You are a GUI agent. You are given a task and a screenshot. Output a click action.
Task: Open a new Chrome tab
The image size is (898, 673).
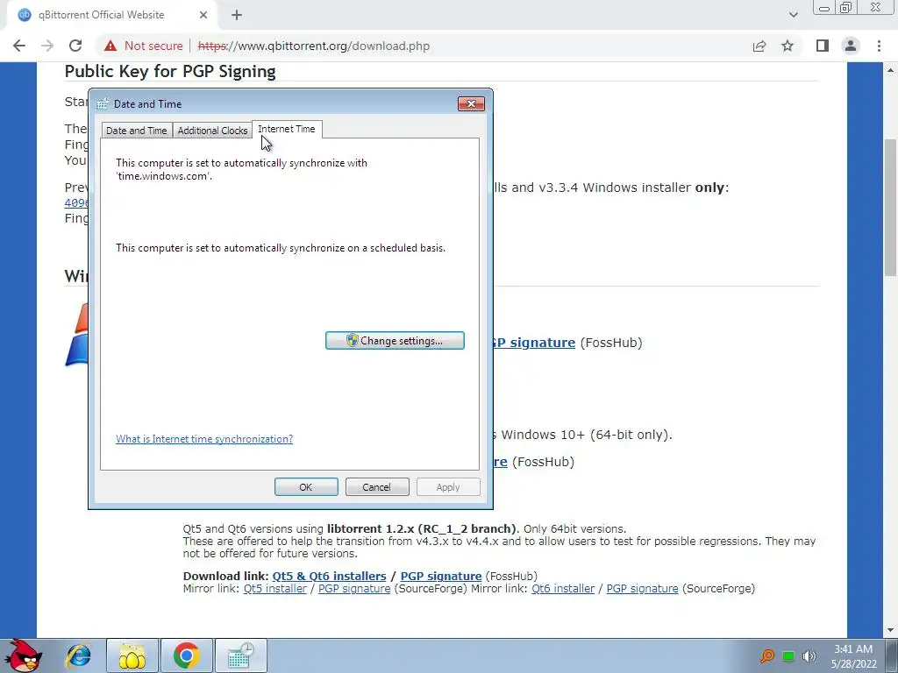pyautogui.click(x=237, y=15)
